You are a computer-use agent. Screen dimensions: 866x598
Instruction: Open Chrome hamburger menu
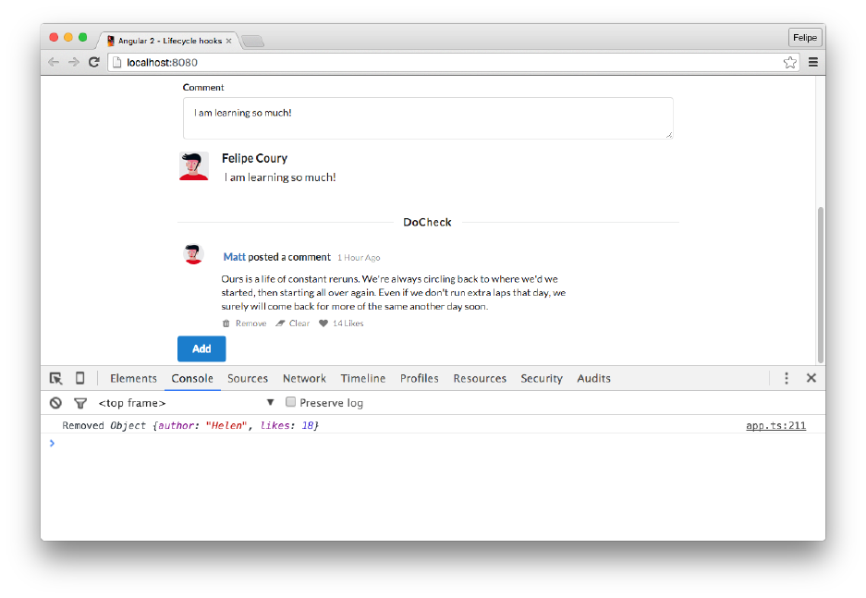[813, 62]
